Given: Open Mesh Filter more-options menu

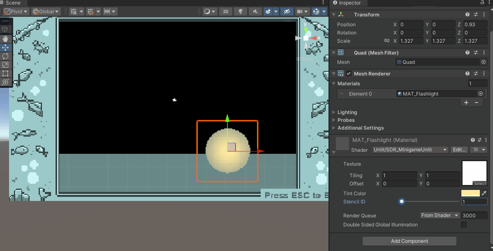Looking at the screenshot, I should point(484,53).
